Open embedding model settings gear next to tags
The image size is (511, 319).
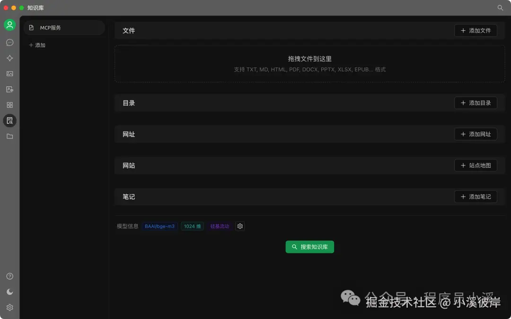tap(240, 226)
